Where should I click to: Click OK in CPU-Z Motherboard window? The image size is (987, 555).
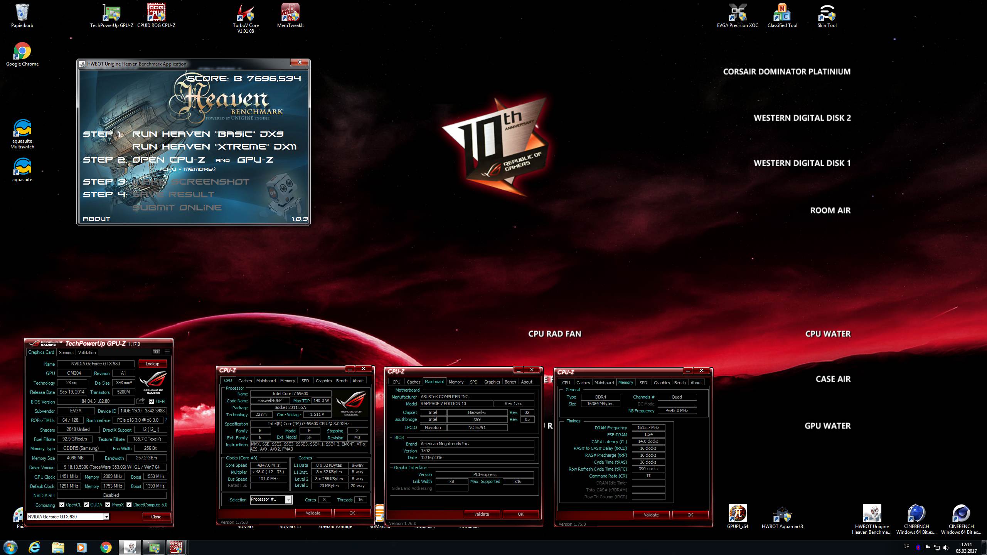pos(520,514)
